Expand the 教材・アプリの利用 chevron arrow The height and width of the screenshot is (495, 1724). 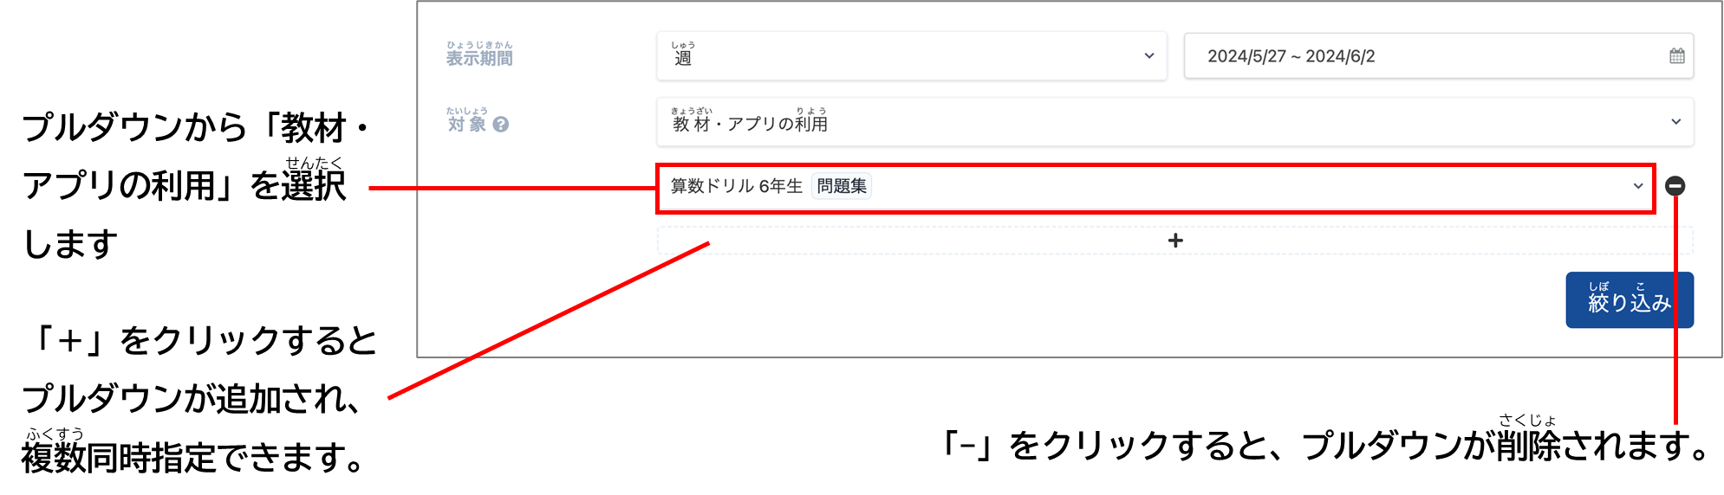point(1675,122)
